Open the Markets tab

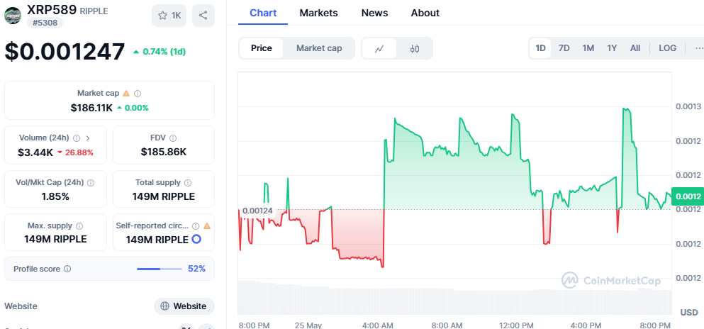pos(319,13)
